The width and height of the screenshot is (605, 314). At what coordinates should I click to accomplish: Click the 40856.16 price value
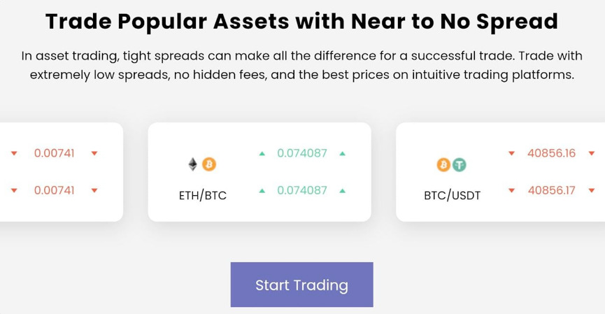552,153
